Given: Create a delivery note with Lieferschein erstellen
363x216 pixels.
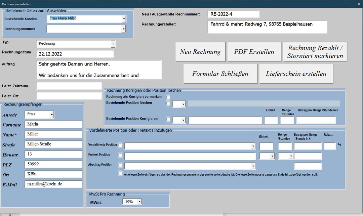Looking at the screenshot, I should pyautogui.click(x=295, y=73).
